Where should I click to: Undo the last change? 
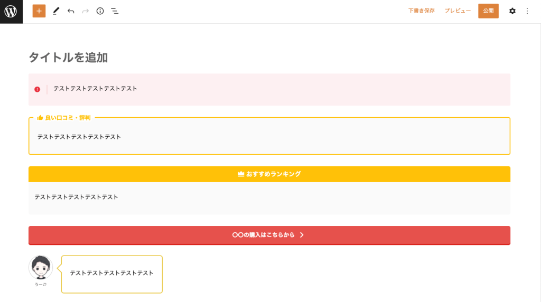71,11
